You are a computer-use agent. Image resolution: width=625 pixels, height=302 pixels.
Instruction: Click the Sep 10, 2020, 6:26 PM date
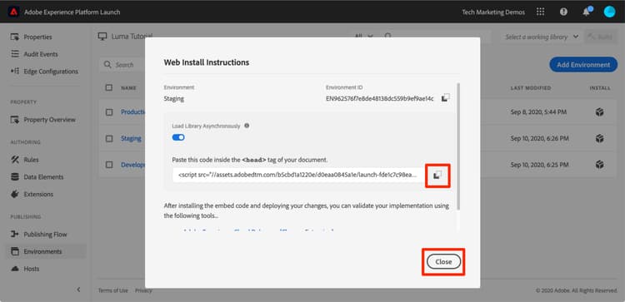[x=539, y=138]
